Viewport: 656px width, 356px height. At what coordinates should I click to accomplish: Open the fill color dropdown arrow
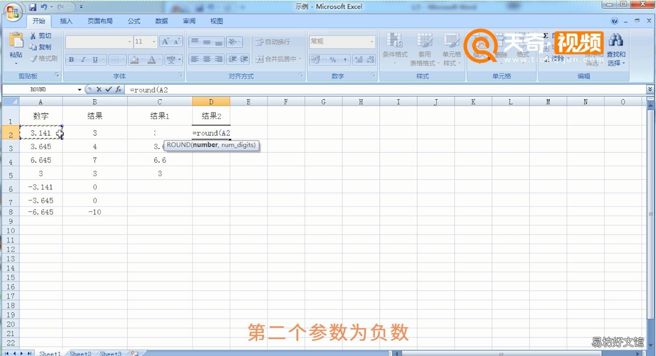[142, 59]
